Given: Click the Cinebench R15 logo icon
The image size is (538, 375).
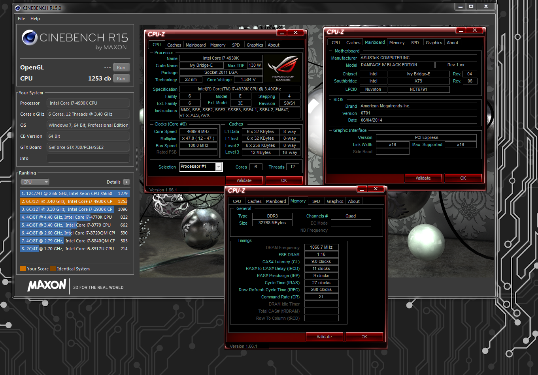Looking at the screenshot, I should [x=30, y=38].
